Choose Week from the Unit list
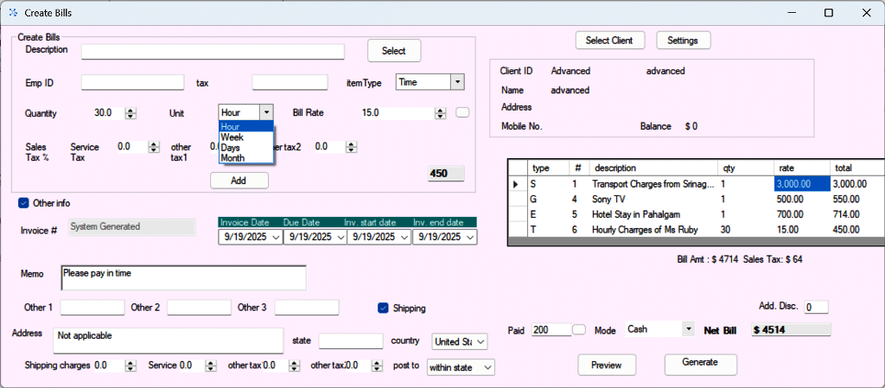 pos(232,137)
